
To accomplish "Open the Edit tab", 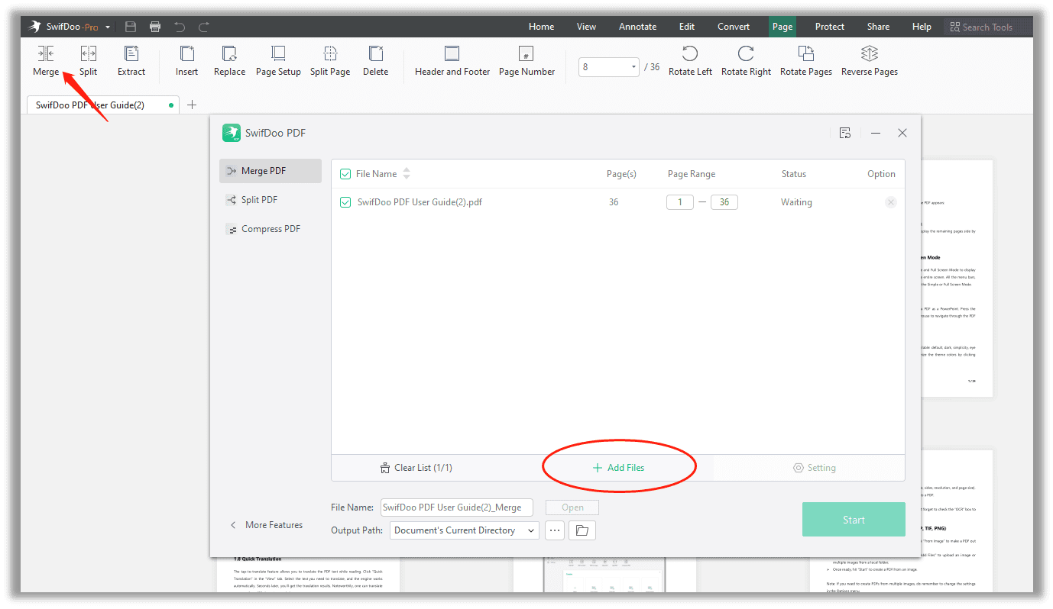I will (x=687, y=27).
